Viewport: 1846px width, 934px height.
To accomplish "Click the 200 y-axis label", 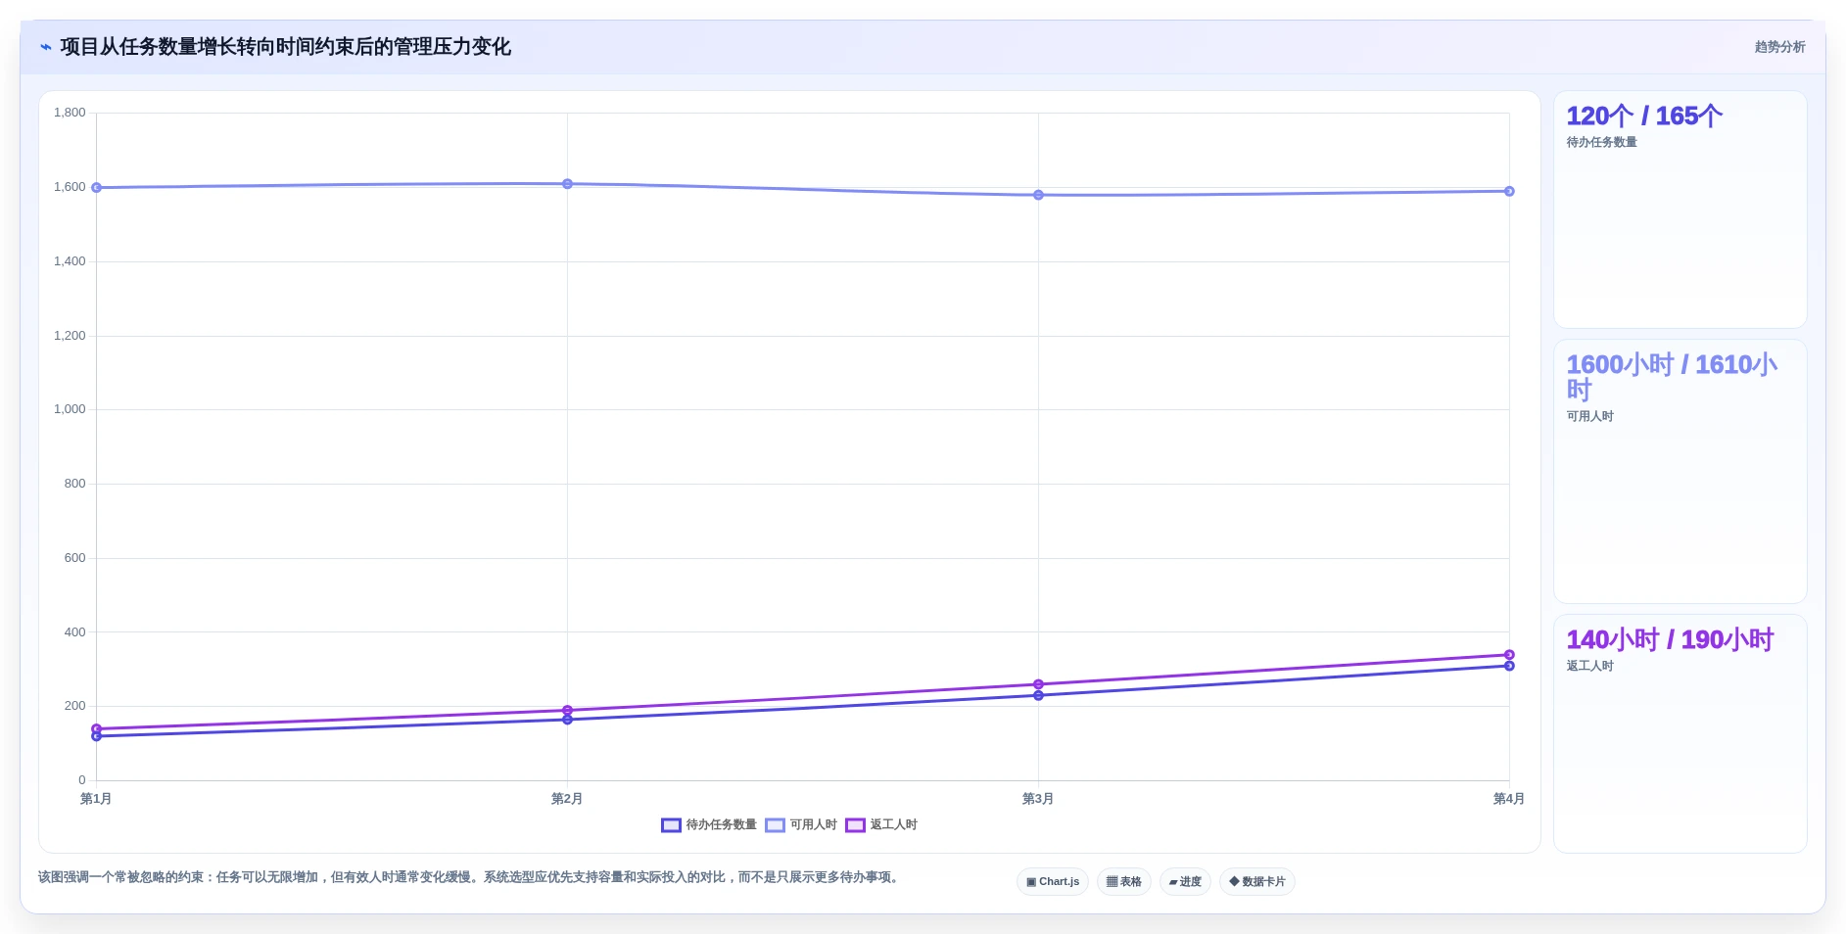I will point(75,706).
